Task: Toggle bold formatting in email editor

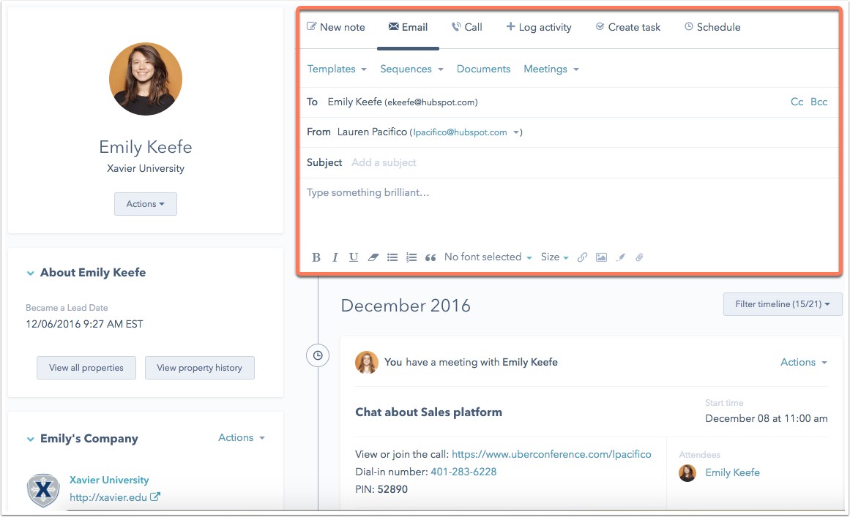Action: [316, 257]
